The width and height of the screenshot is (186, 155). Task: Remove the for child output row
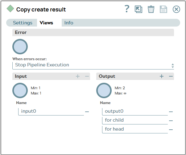[171, 121]
